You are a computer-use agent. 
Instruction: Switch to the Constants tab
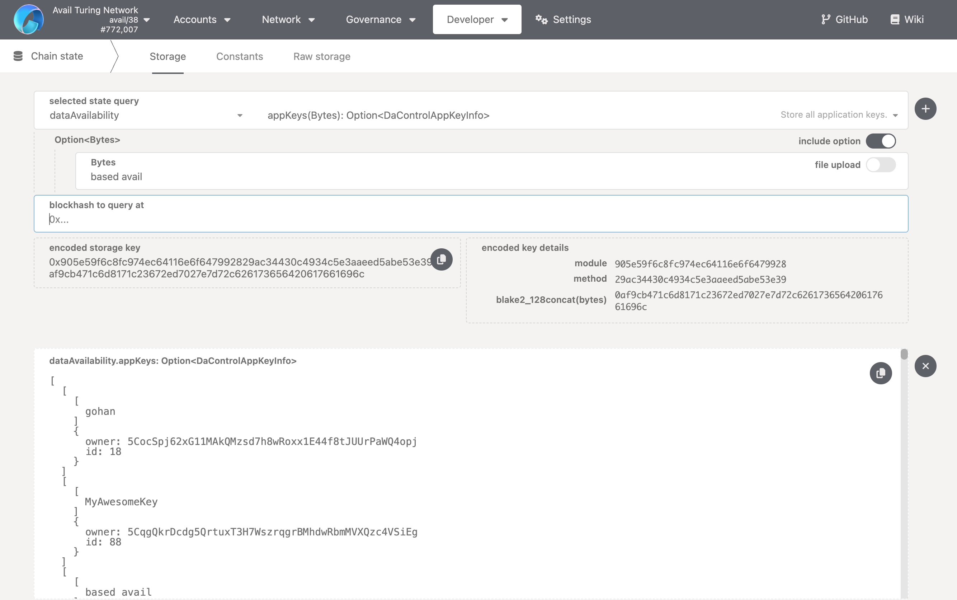[x=240, y=56]
